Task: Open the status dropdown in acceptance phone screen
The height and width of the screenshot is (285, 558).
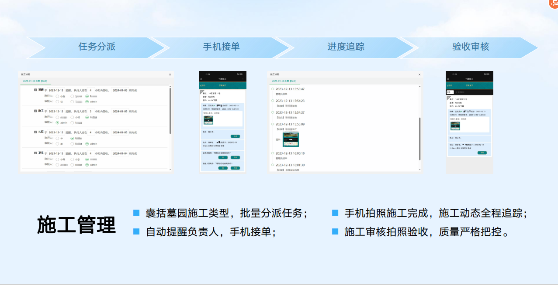Action: 450,92
